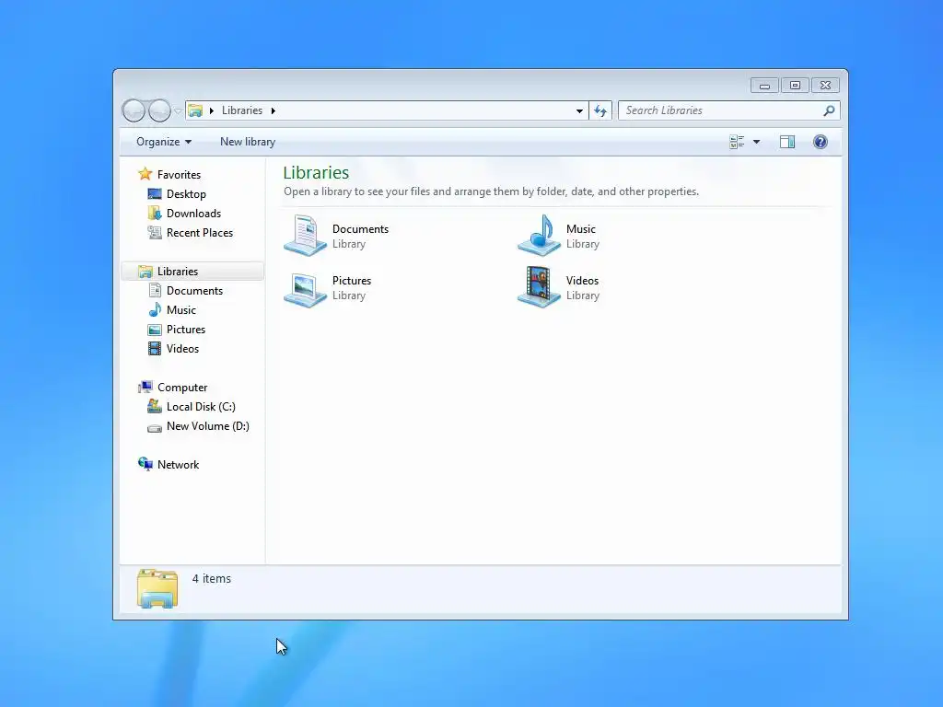This screenshot has height=707, width=943.
Task: Open the Videos library film icon
Action: pyautogui.click(x=538, y=287)
